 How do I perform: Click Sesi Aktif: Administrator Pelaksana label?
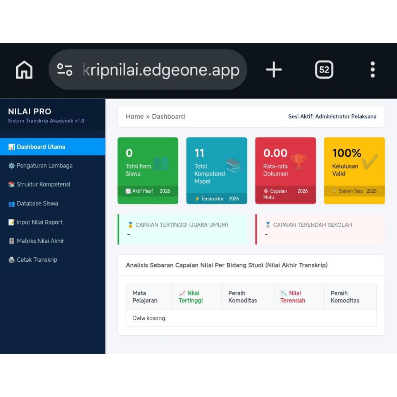332,116
